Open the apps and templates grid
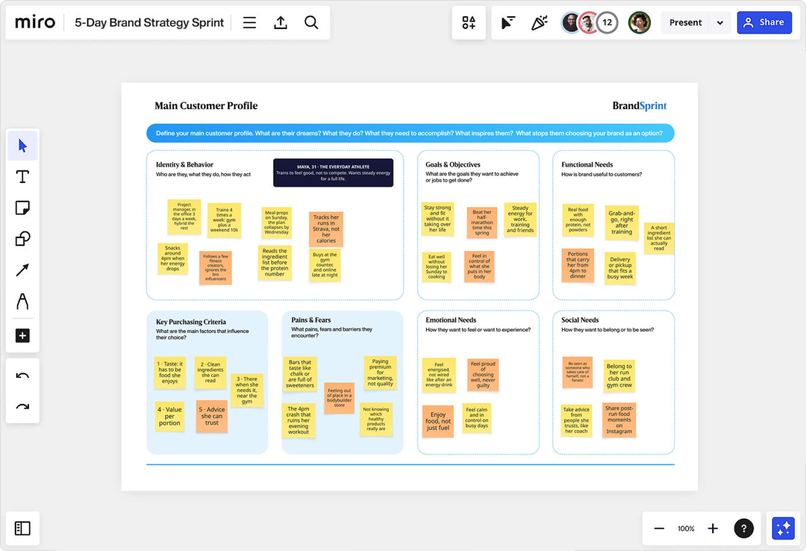The height and width of the screenshot is (551, 806). pos(469,22)
